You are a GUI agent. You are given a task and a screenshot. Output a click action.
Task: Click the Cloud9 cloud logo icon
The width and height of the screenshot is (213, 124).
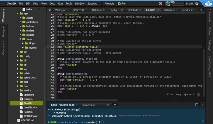208,4
